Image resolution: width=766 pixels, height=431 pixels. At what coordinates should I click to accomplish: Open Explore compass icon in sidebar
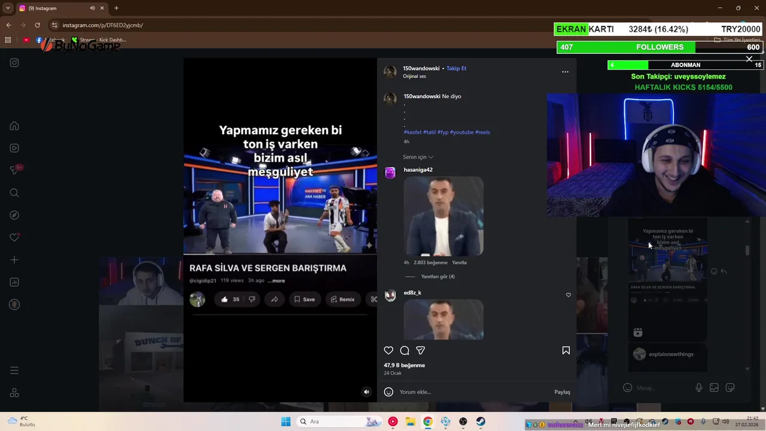14,215
